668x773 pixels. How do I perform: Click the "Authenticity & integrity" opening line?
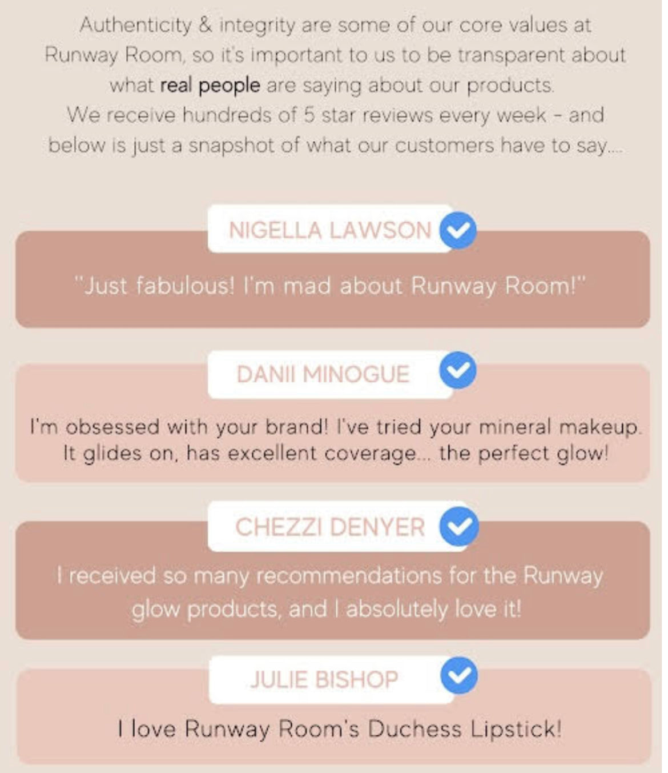(x=335, y=25)
